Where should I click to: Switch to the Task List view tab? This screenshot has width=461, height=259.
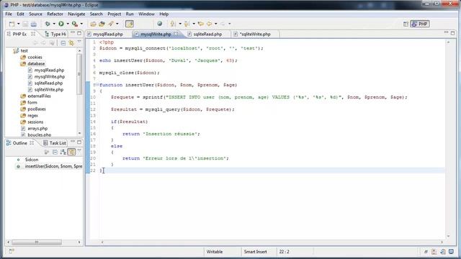55,143
